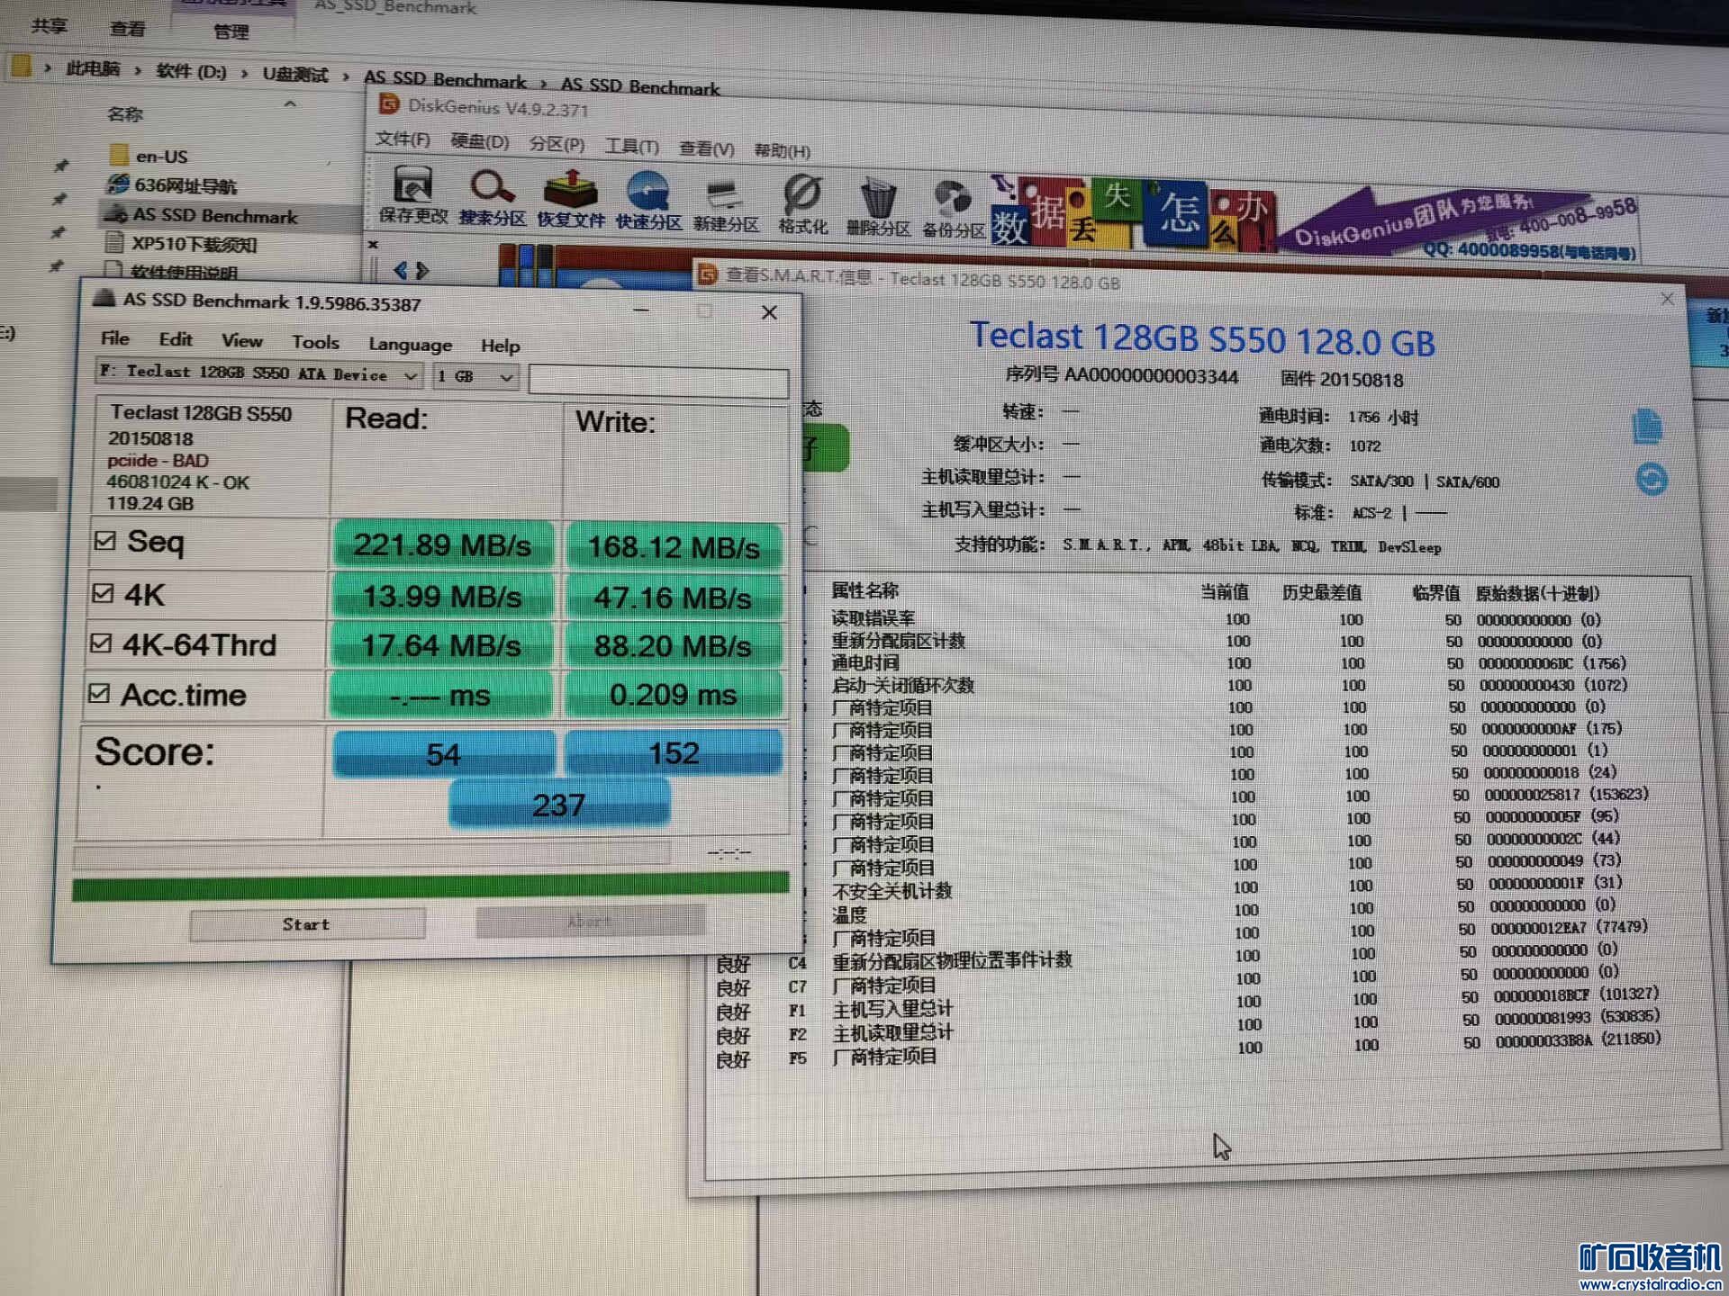Toggle the Acc.time test checkbox
1729x1296 pixels.
click(100, 693)
